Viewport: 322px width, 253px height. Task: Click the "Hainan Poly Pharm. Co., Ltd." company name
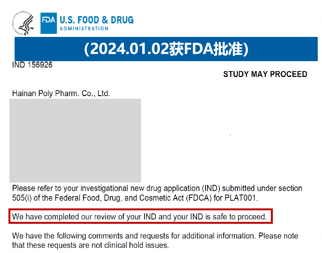point(61,93)
